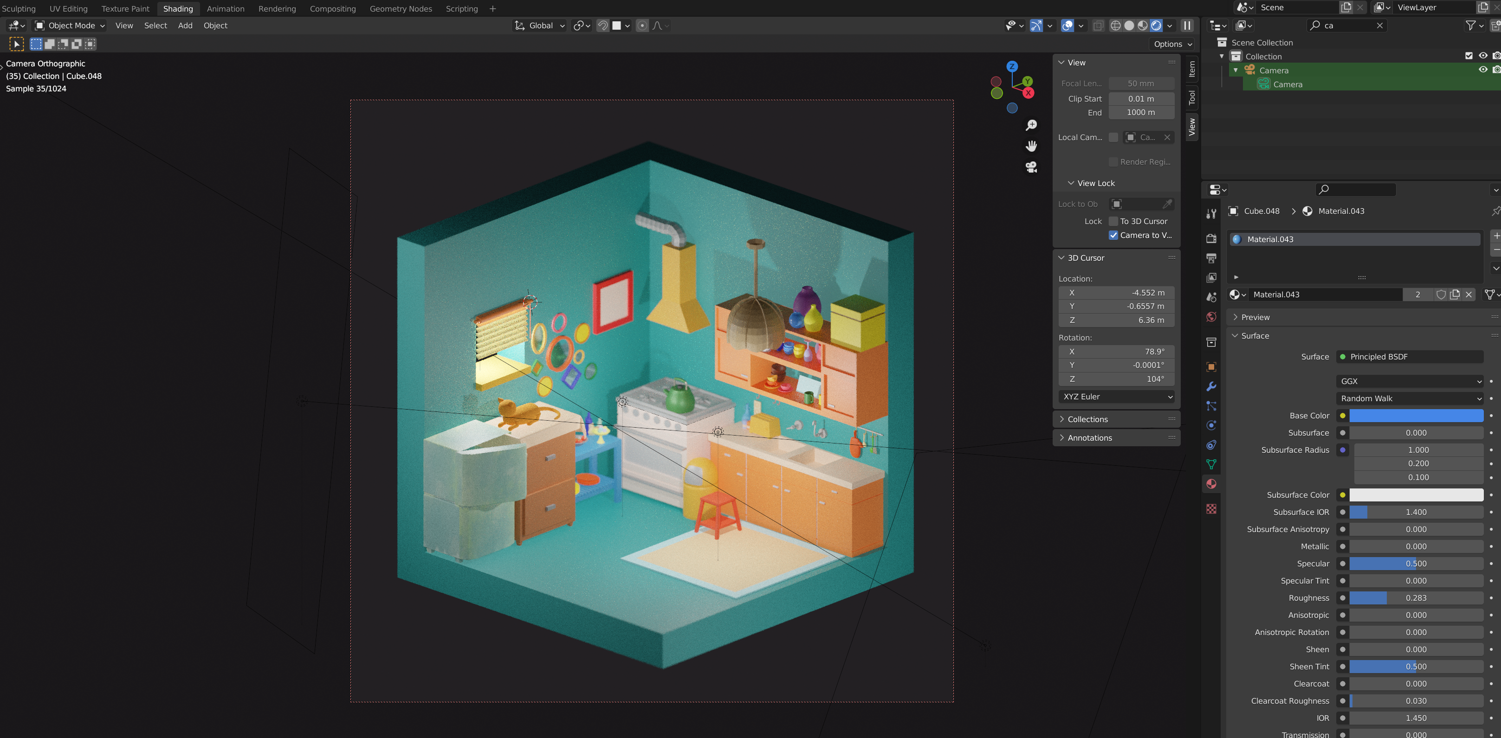Switch to the Compositing workspace tab

332,9
